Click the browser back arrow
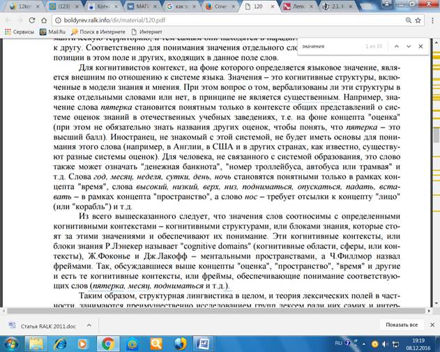This screenshot has width=440, height=352. tap(7, 20)
